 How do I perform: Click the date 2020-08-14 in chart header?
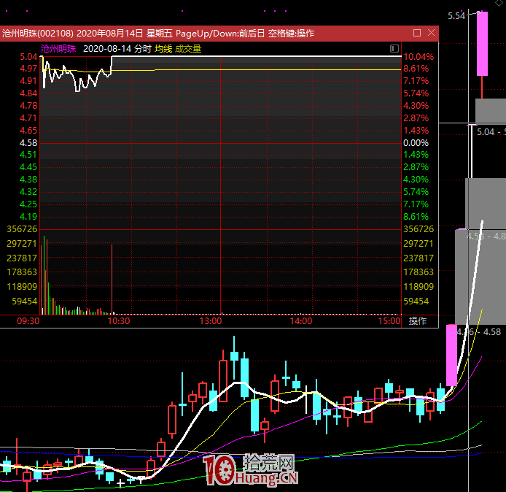tap(107, 49)
